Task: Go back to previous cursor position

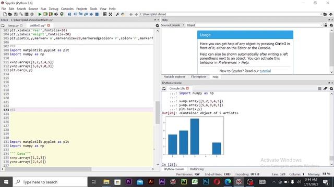Action: point(131,14)
